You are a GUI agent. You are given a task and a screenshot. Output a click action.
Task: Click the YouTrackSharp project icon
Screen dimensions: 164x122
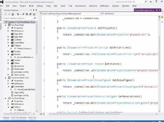[x=9, y=98]
